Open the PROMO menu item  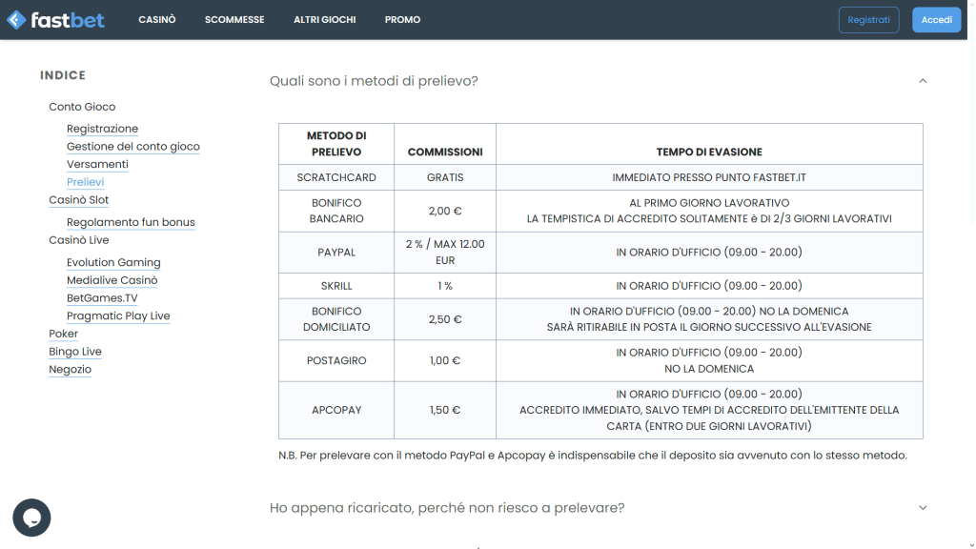coord(402,19)
